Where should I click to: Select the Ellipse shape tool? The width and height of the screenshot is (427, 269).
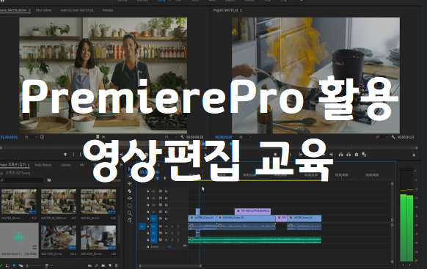click(x=130, y=206)
